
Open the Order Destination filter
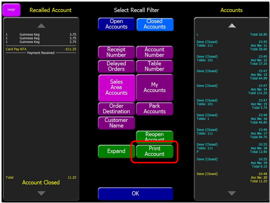pos(116,109)
